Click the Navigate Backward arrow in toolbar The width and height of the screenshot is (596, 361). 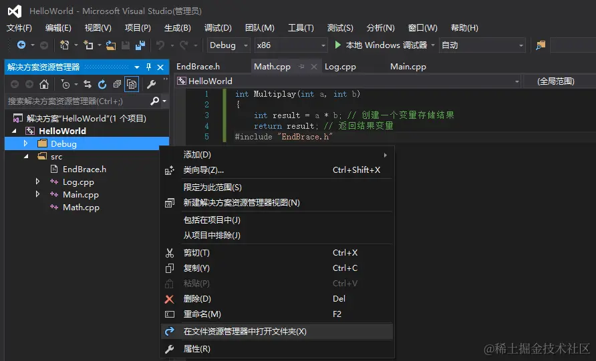point(21,45)
